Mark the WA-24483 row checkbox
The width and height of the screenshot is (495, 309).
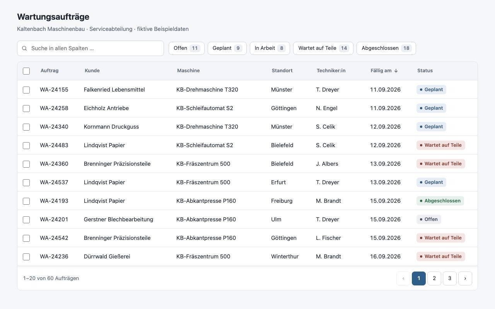click(x=26, y=146)
